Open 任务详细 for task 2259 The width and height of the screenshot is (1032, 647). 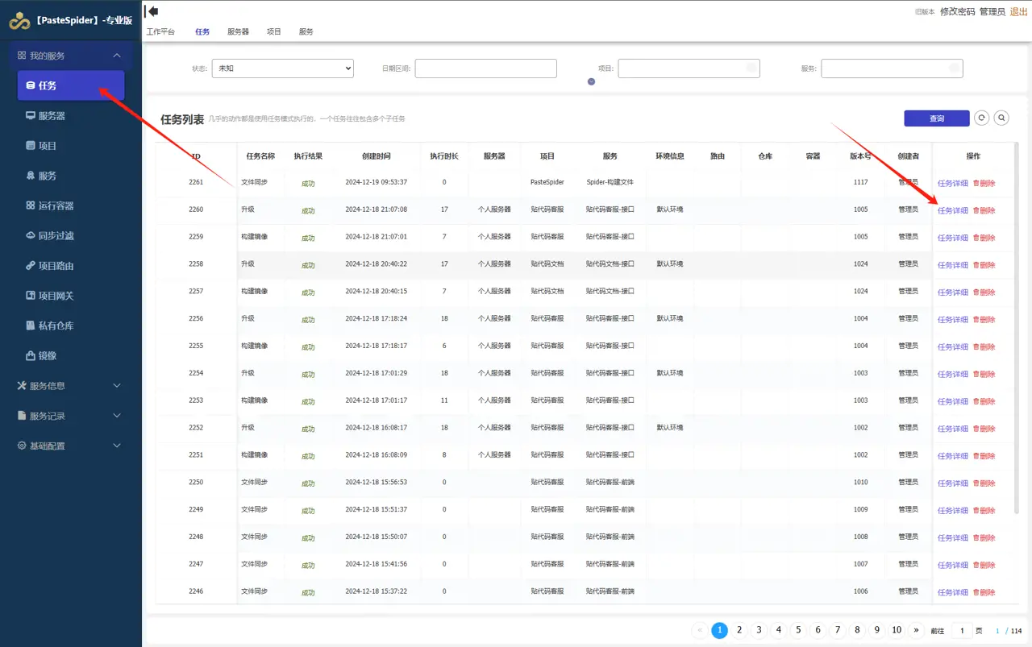coord(952,238)
